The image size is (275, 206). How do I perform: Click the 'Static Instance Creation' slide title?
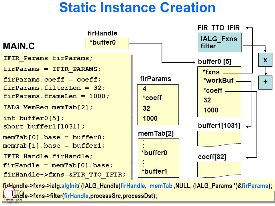(x=137, y=8)
